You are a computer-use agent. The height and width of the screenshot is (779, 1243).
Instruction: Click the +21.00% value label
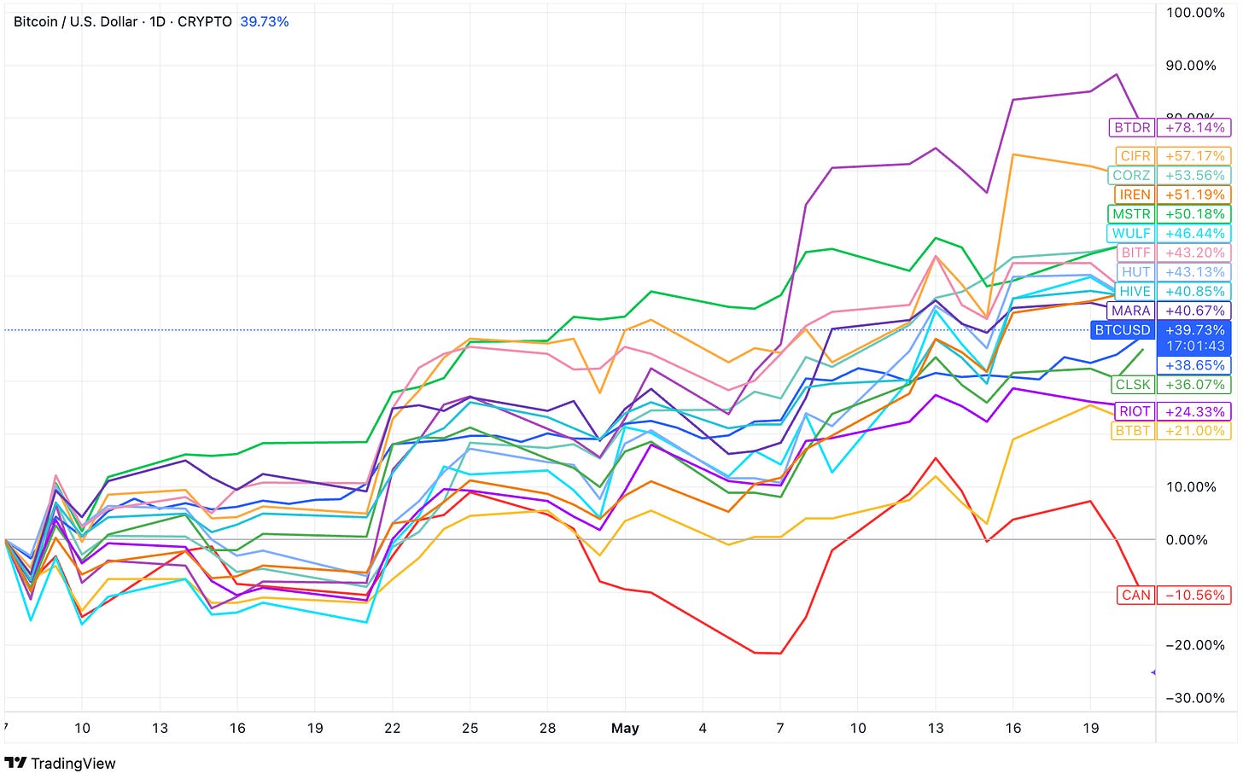coord(1194,431)
